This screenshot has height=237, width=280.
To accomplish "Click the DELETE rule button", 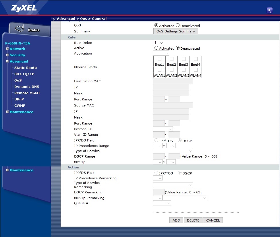I will click(193, 220).
